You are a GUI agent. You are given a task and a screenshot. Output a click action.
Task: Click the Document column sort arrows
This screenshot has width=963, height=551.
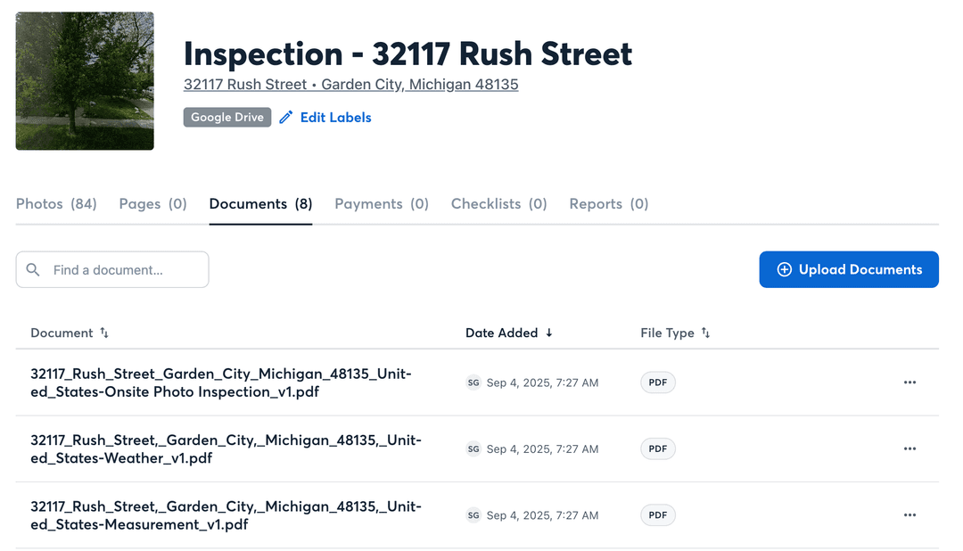click(104, 333)
